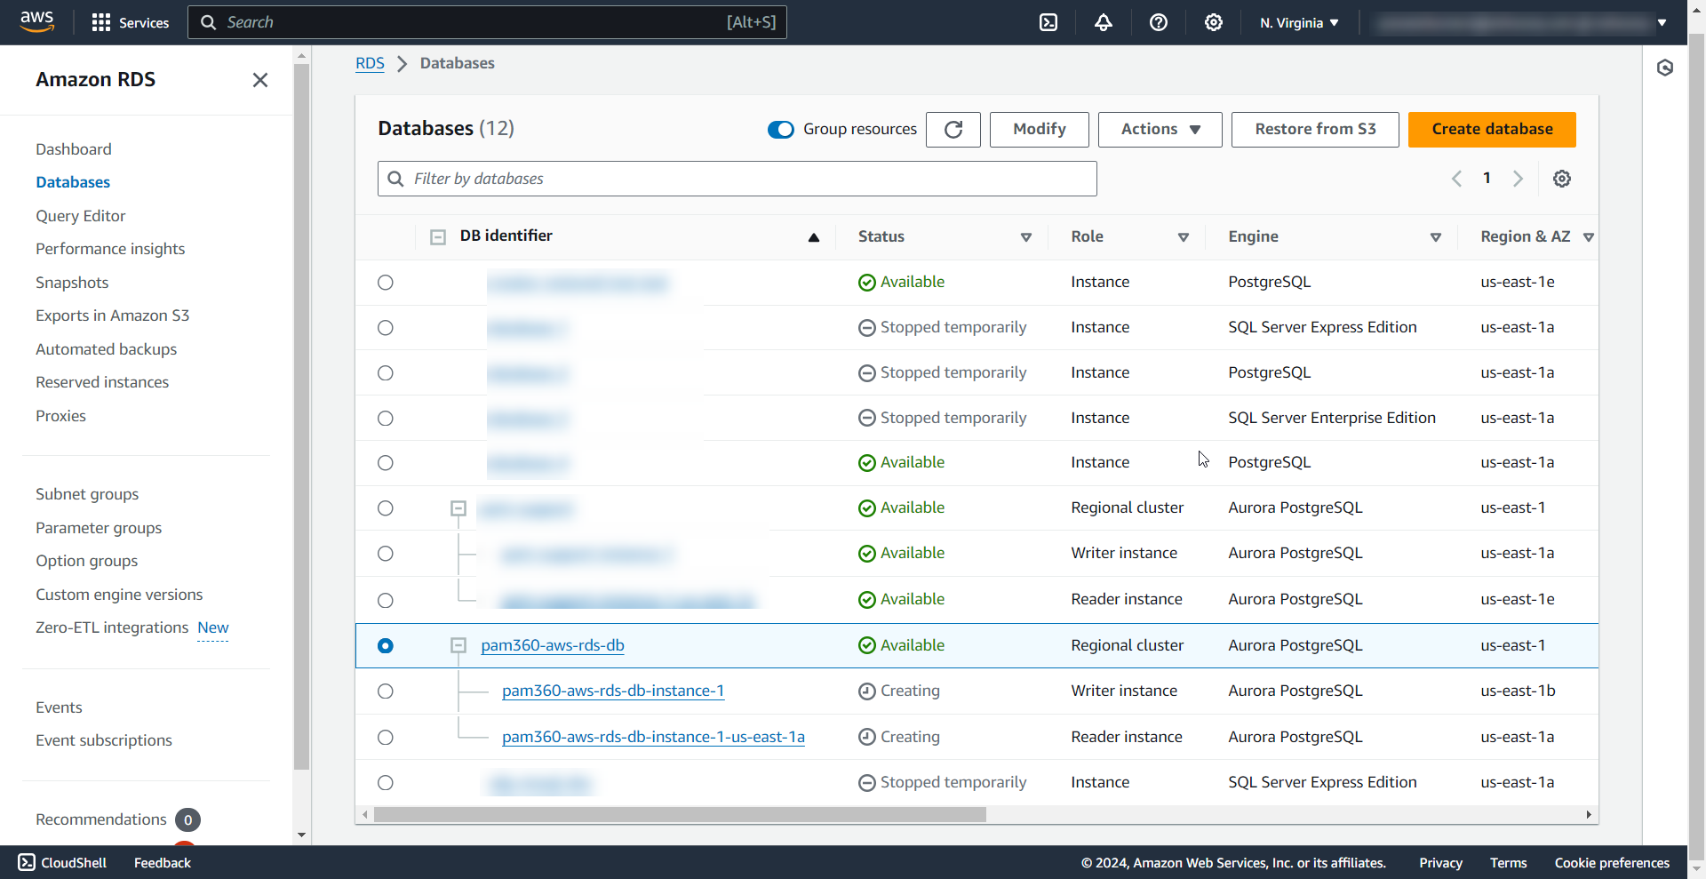Close the Amazon RDS navigation panel
The width and height of the screenshot is (1706, 879).
260,80
